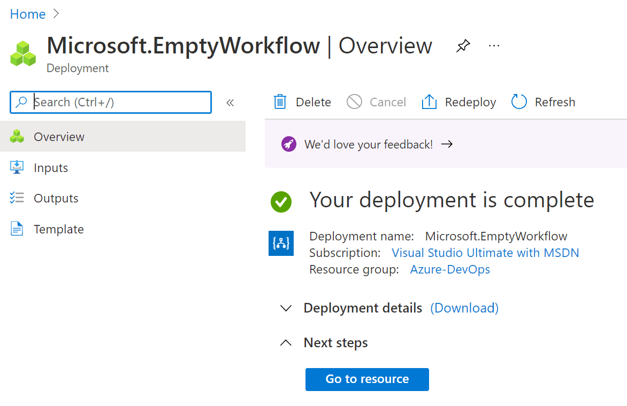Click the Next steps heading text

[336, 342]
